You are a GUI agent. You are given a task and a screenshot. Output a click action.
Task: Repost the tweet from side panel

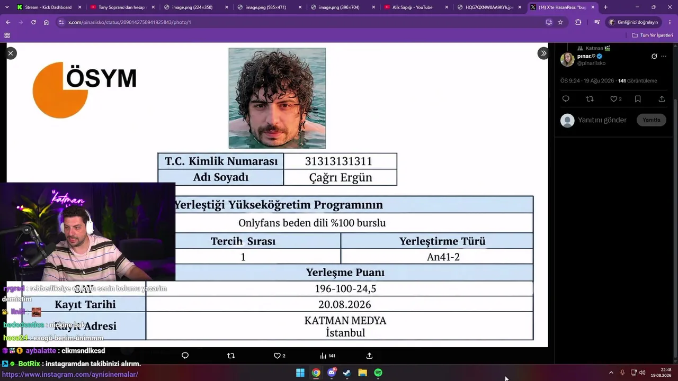click(590, 99)
